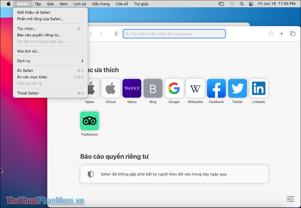The image size is (301, 208).
Task: Open the privacy shield in toolbar
Action: [117, 34]
